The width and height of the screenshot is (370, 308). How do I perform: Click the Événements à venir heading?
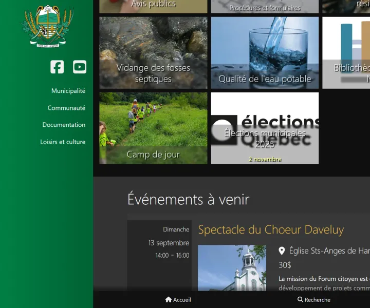click(x=188, y=199)
